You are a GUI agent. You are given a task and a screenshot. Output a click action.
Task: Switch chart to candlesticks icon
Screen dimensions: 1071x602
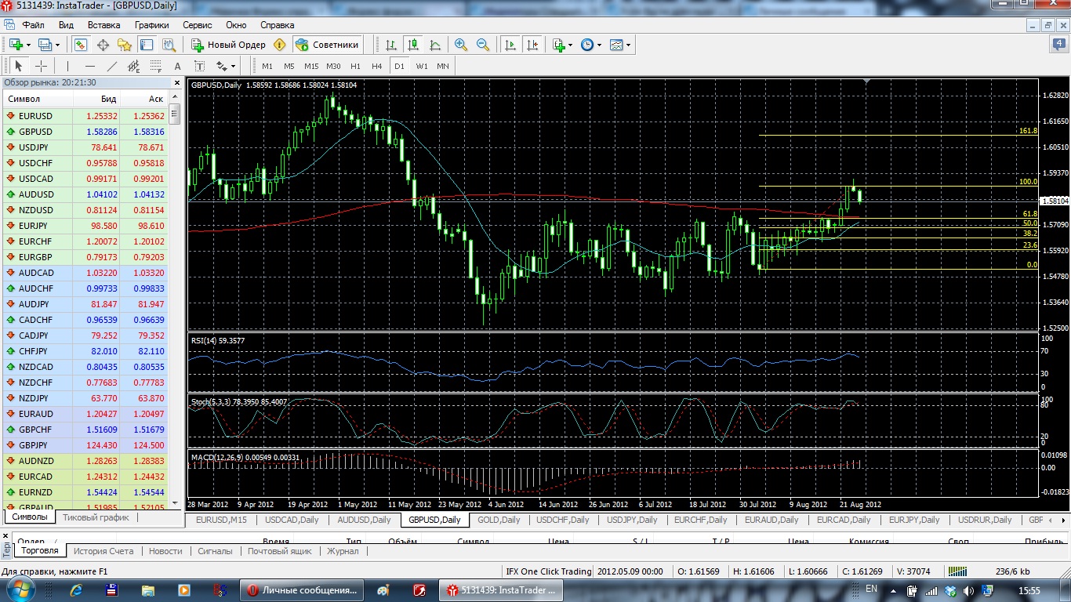pos(412,45)
